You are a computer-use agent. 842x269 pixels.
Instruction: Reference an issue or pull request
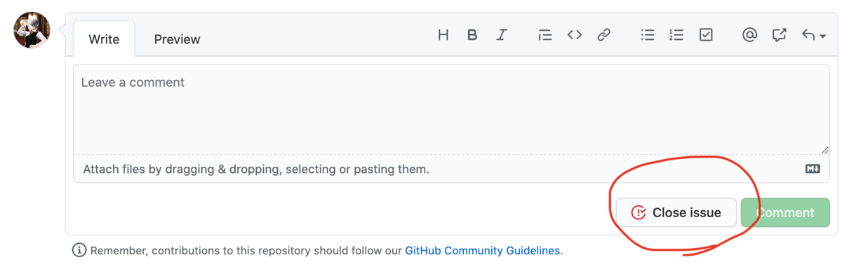(779, 35)
